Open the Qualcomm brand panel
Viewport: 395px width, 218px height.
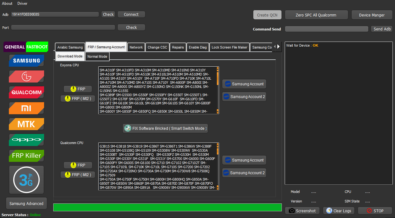(27, 92)
